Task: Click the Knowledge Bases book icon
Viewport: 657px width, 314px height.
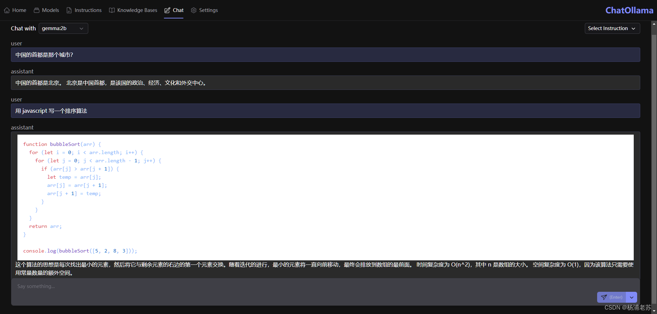Action: [112, 10]
